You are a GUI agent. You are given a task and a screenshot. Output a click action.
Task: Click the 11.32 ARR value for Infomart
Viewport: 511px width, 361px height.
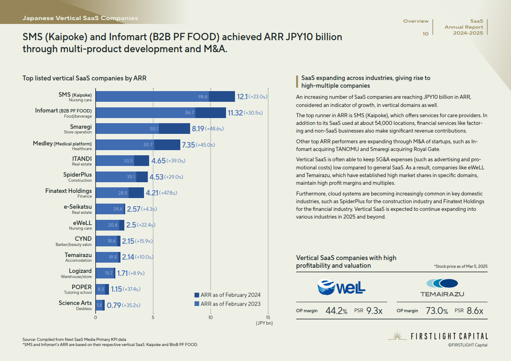pos(235,113)
